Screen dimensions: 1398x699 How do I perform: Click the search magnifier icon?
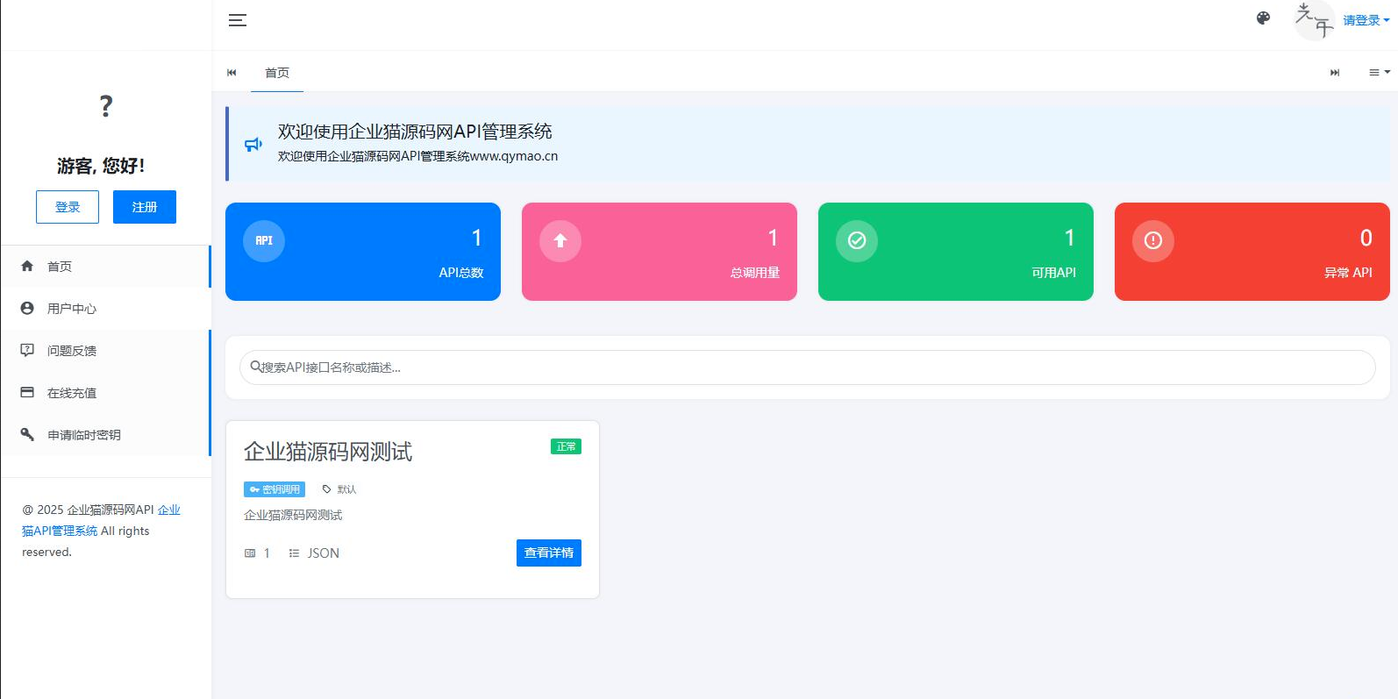point(255,367)
